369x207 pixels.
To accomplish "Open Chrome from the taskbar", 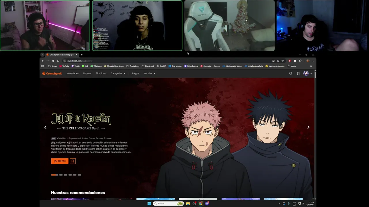I will click(201, 204).
